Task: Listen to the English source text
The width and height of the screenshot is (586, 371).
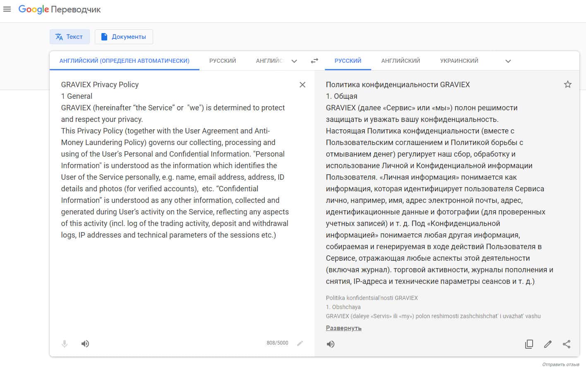Action: (x=85, y=344)
